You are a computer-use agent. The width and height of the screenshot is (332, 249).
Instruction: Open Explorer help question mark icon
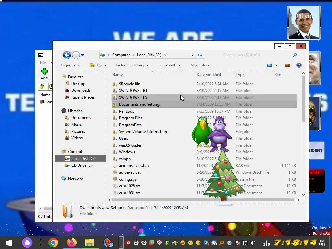point(299,65)
